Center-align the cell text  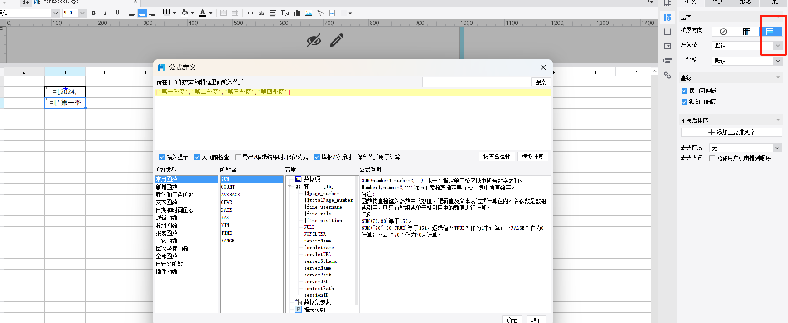click(142, 13)
